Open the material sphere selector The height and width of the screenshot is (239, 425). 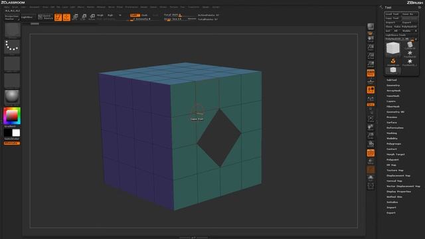coord(12,97)
